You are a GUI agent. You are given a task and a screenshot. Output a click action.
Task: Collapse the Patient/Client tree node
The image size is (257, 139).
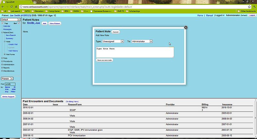[2, 32]
